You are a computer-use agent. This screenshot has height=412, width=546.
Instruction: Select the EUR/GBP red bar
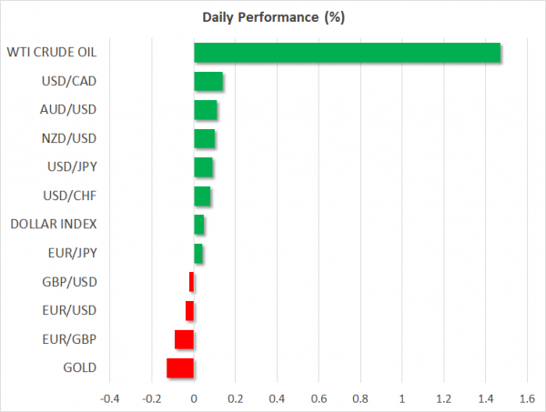coord(184,339)
